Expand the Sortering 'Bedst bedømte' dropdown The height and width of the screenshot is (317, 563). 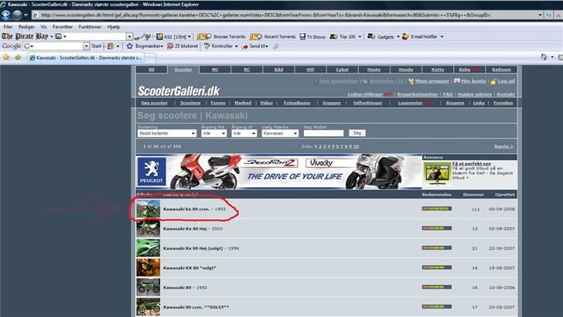tap(167, 133)
